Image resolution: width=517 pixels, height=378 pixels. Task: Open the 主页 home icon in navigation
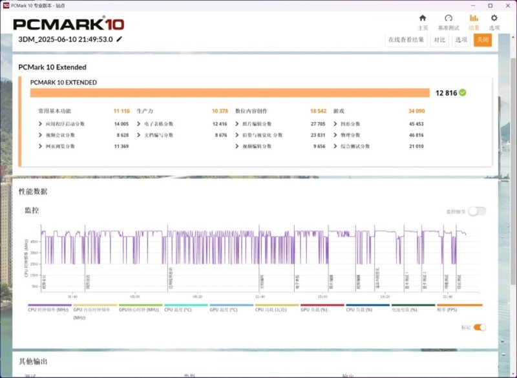click(423, 19)
